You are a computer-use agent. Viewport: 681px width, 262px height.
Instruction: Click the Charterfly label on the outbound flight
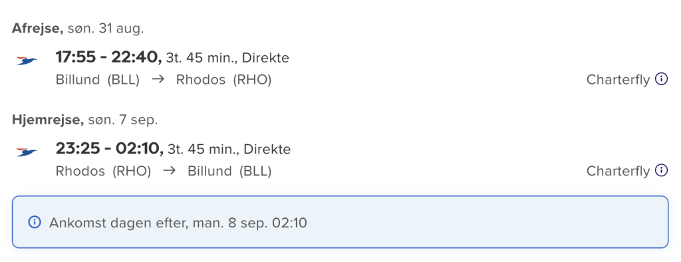[618, 80]
